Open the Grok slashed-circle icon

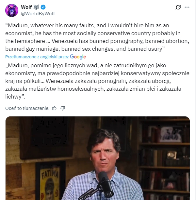pos(178,7)
